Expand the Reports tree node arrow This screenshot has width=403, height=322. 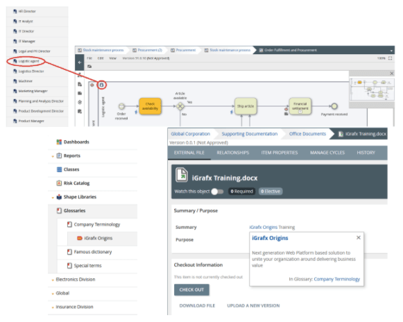tap(53, 156)
